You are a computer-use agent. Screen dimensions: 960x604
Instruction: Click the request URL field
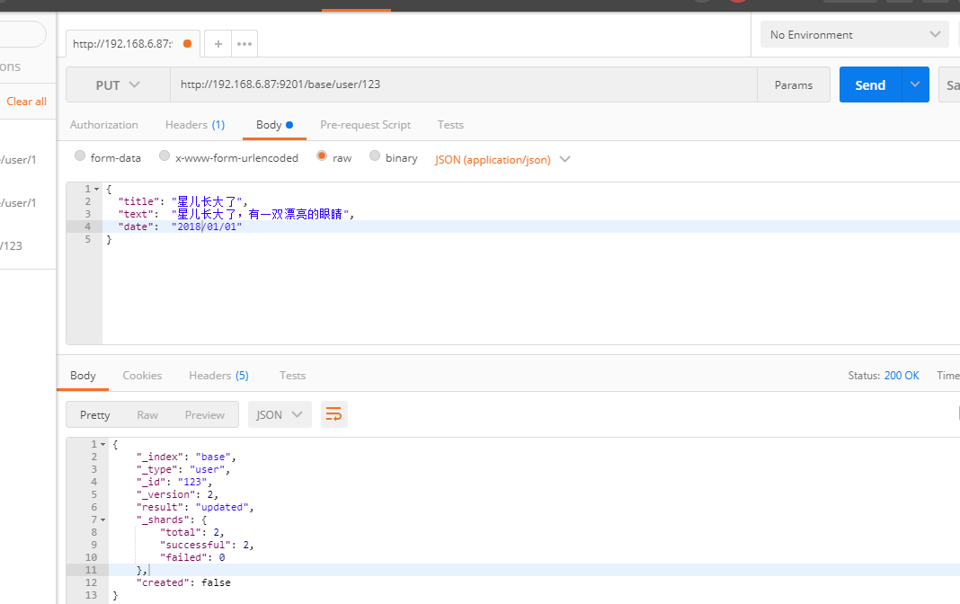[x=464, y=84]
